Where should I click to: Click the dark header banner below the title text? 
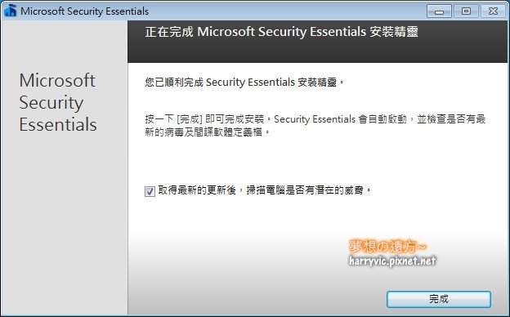pos(317,51)
